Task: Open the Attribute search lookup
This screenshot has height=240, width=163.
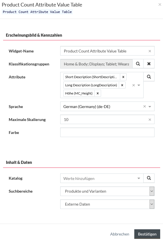Action: coord(149,77)
